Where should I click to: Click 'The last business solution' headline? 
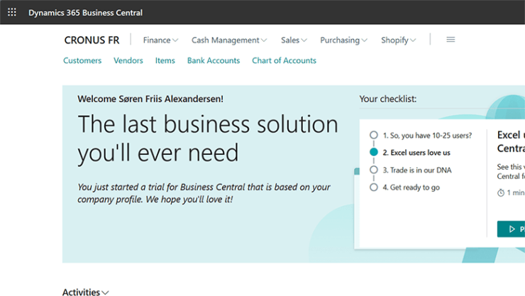[x=208, y=124]
